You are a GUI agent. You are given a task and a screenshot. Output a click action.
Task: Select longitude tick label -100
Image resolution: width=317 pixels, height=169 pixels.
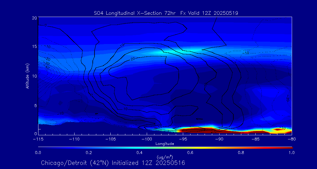(147, 139)
